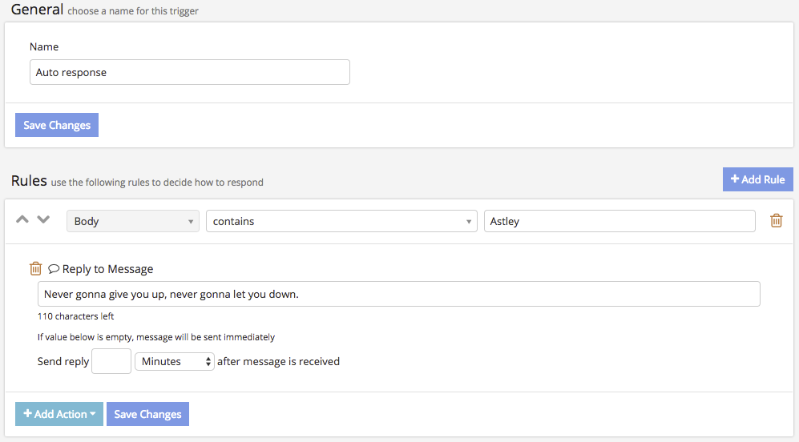Click the Name field label
This screenshot has width=799, height=442.
44,47
